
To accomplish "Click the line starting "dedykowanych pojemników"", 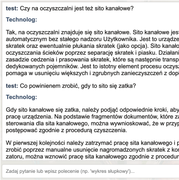I will click(92, 67).
